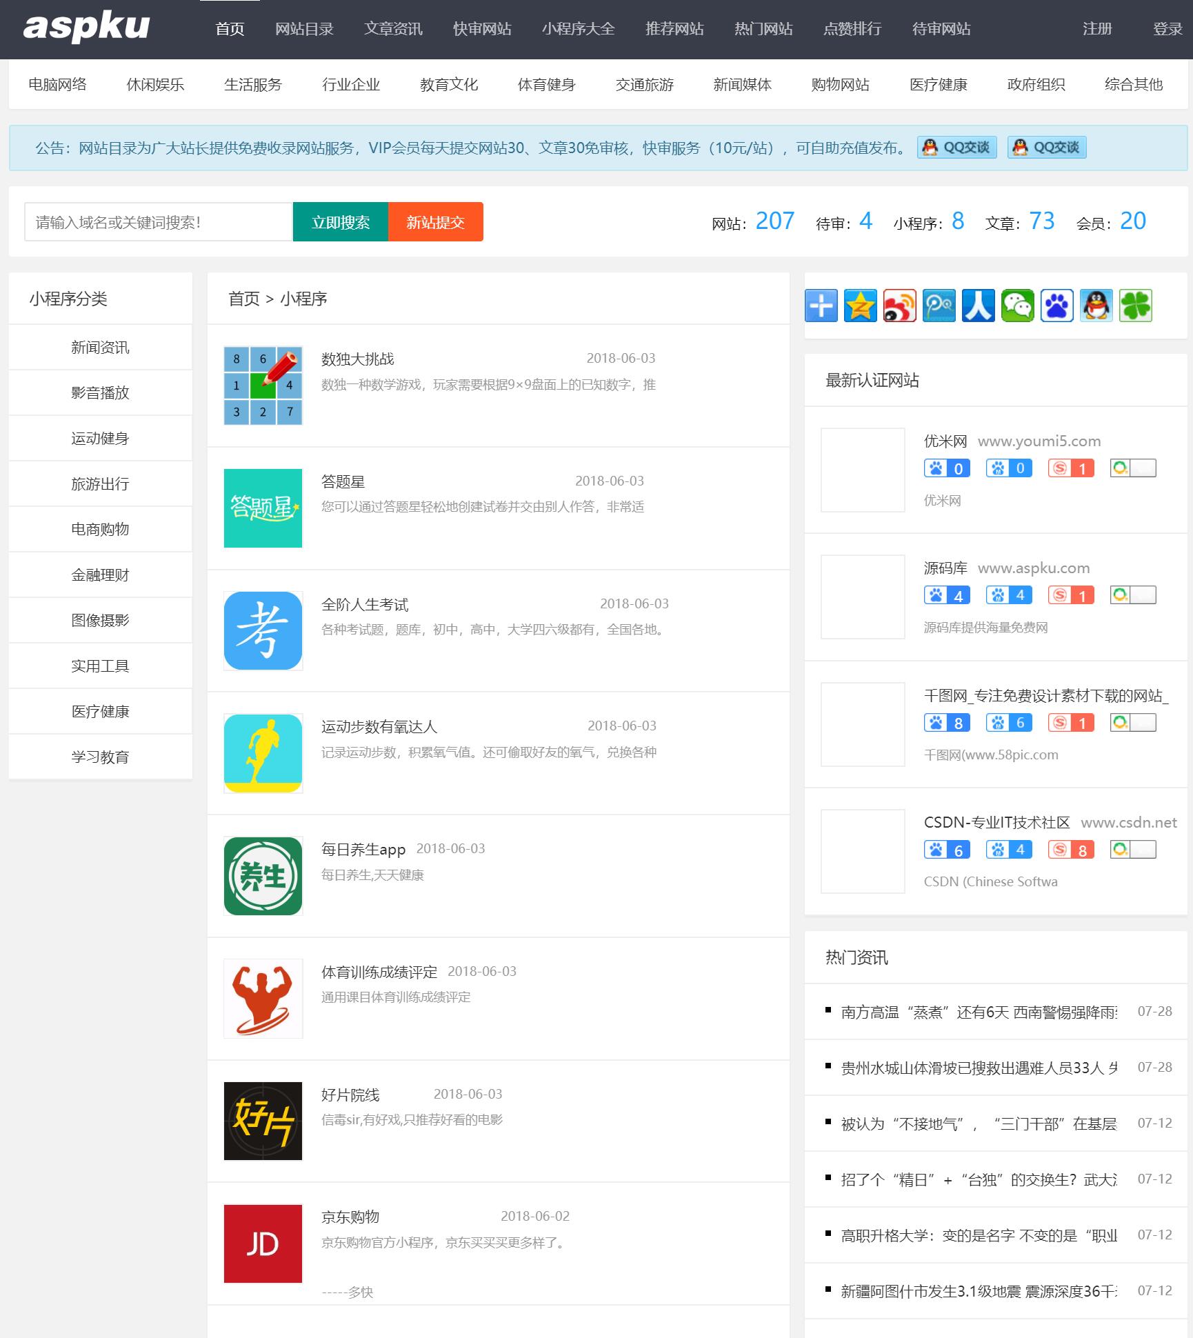1193x1338 pixels.
Task: Click the QZone star share icon
Action: (860, 306)
